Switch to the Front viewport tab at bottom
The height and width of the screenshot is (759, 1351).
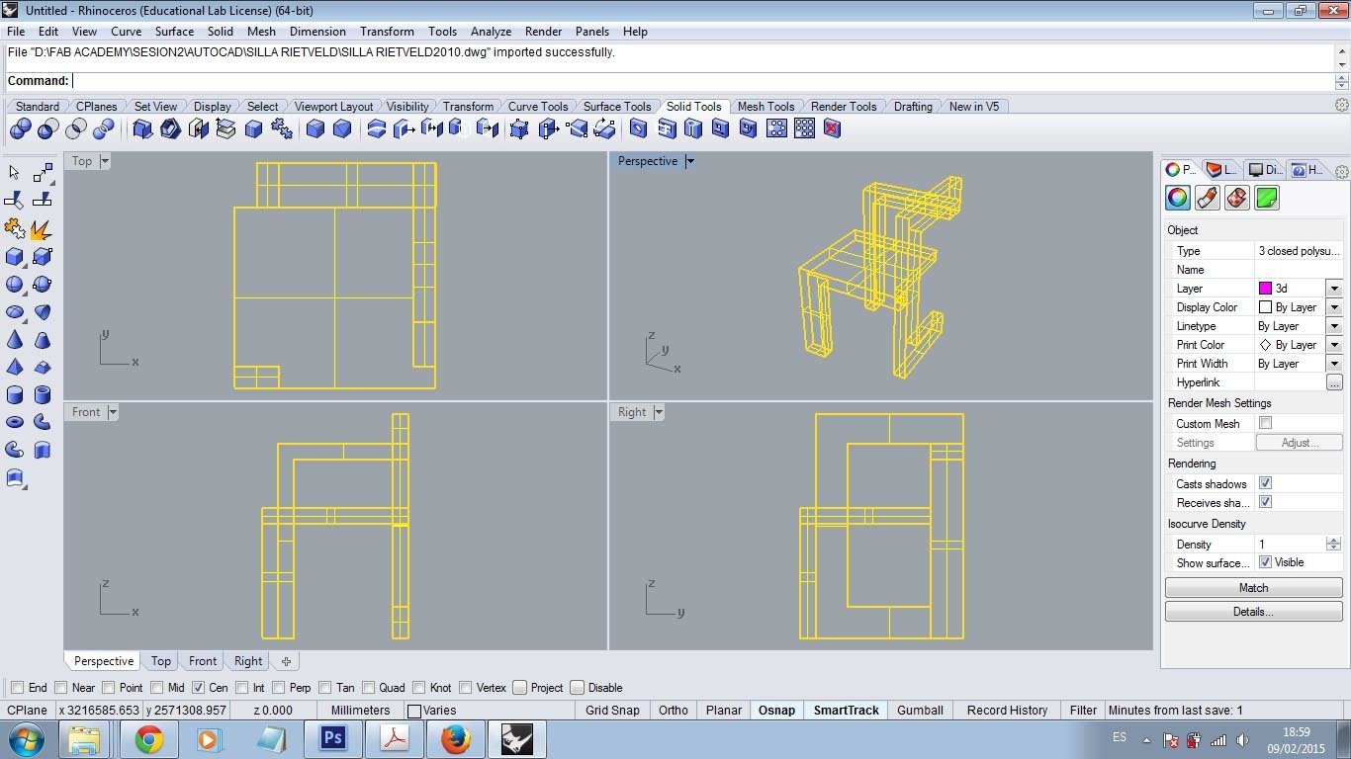tap(203, 661)
